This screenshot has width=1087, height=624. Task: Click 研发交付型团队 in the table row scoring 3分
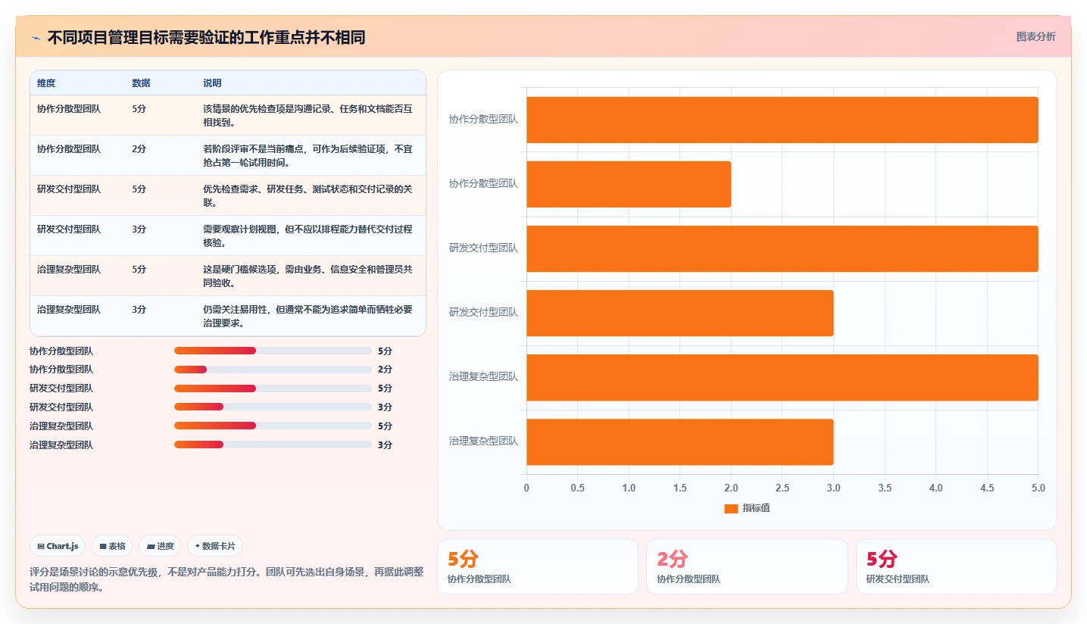(x=69, y=229)
